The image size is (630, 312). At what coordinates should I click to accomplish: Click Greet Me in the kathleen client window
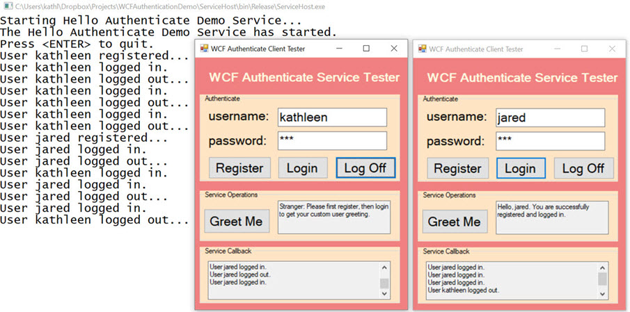236,222
